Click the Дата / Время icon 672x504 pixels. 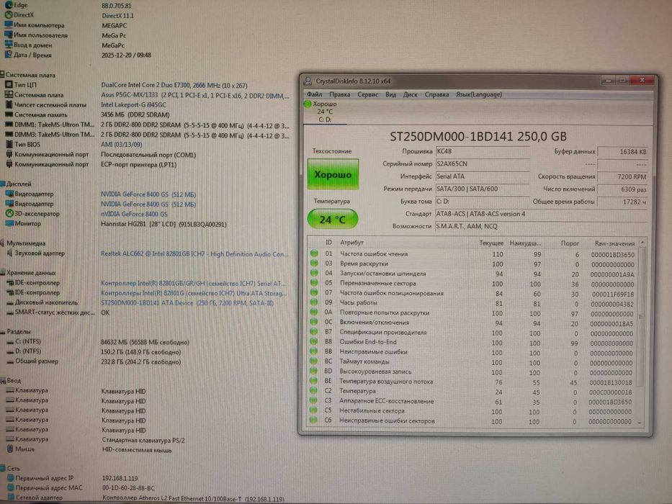[9, 55]
